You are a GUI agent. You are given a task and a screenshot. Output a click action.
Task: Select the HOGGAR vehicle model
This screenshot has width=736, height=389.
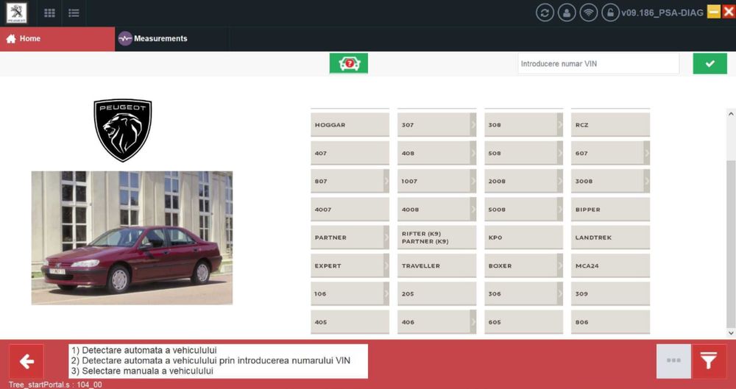pos(350,125)
